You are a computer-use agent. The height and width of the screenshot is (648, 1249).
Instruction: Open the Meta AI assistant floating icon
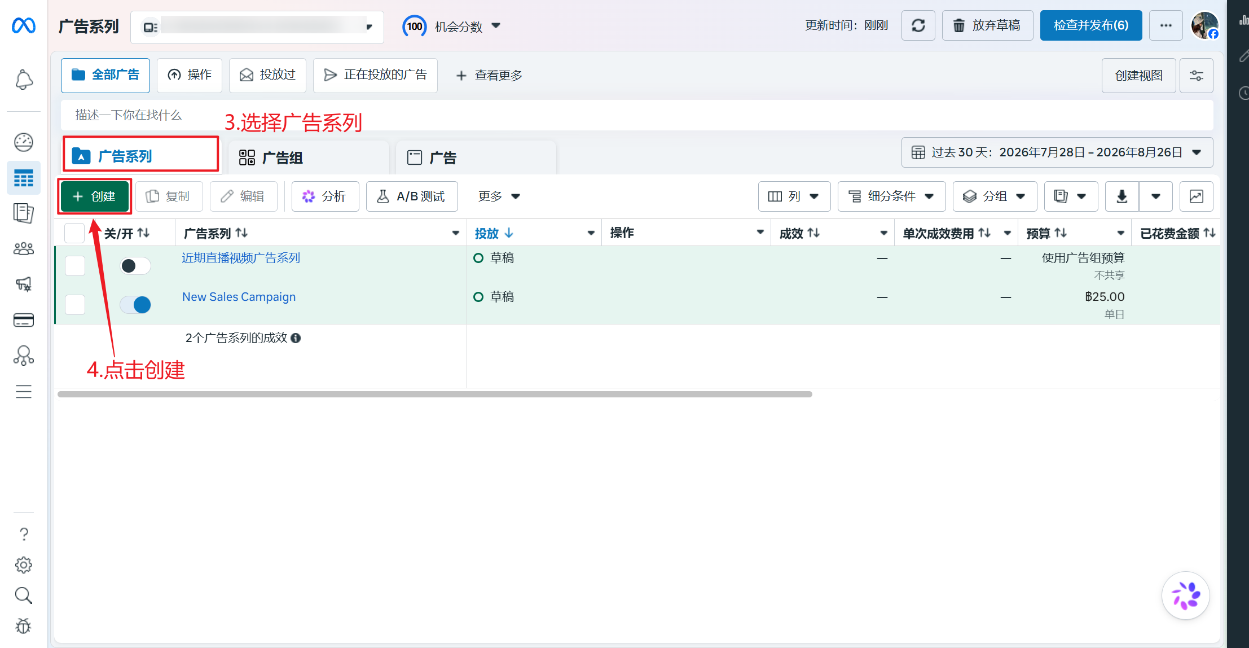pyautogui.click(x=1185, y=596)
